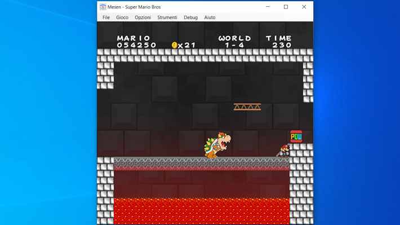Click the gray chain bridge
The image size is (400, 225).
(202, 164)
